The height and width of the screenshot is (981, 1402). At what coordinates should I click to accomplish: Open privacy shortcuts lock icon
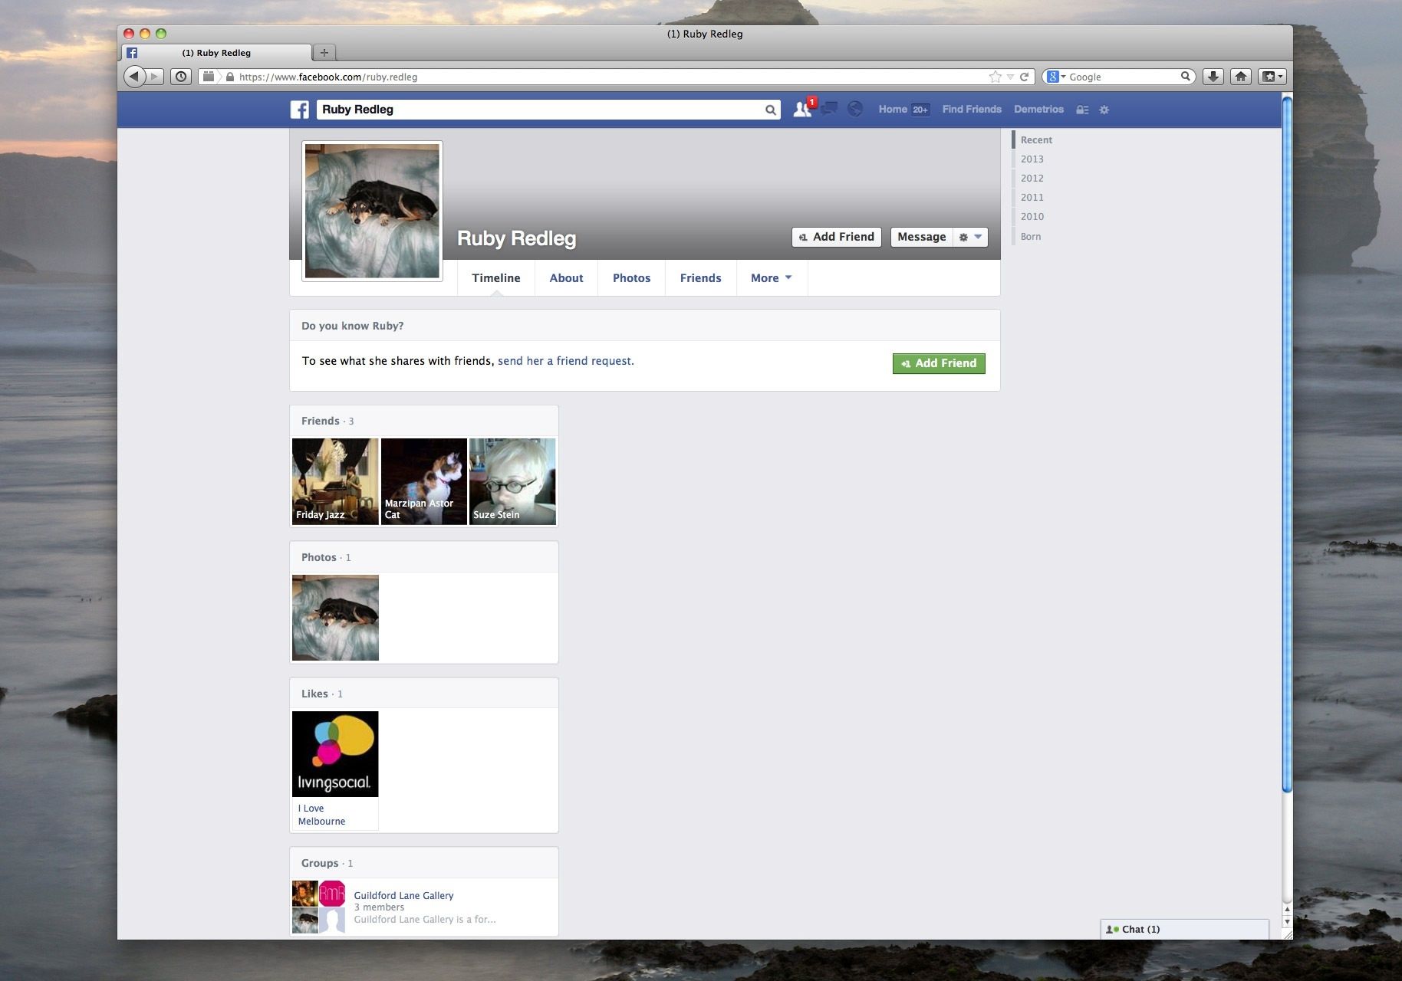coord(1082,110)
